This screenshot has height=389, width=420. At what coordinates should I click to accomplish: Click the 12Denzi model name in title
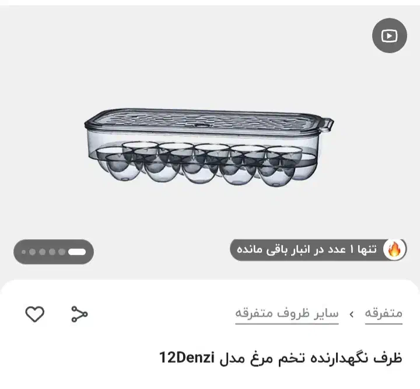187,357
